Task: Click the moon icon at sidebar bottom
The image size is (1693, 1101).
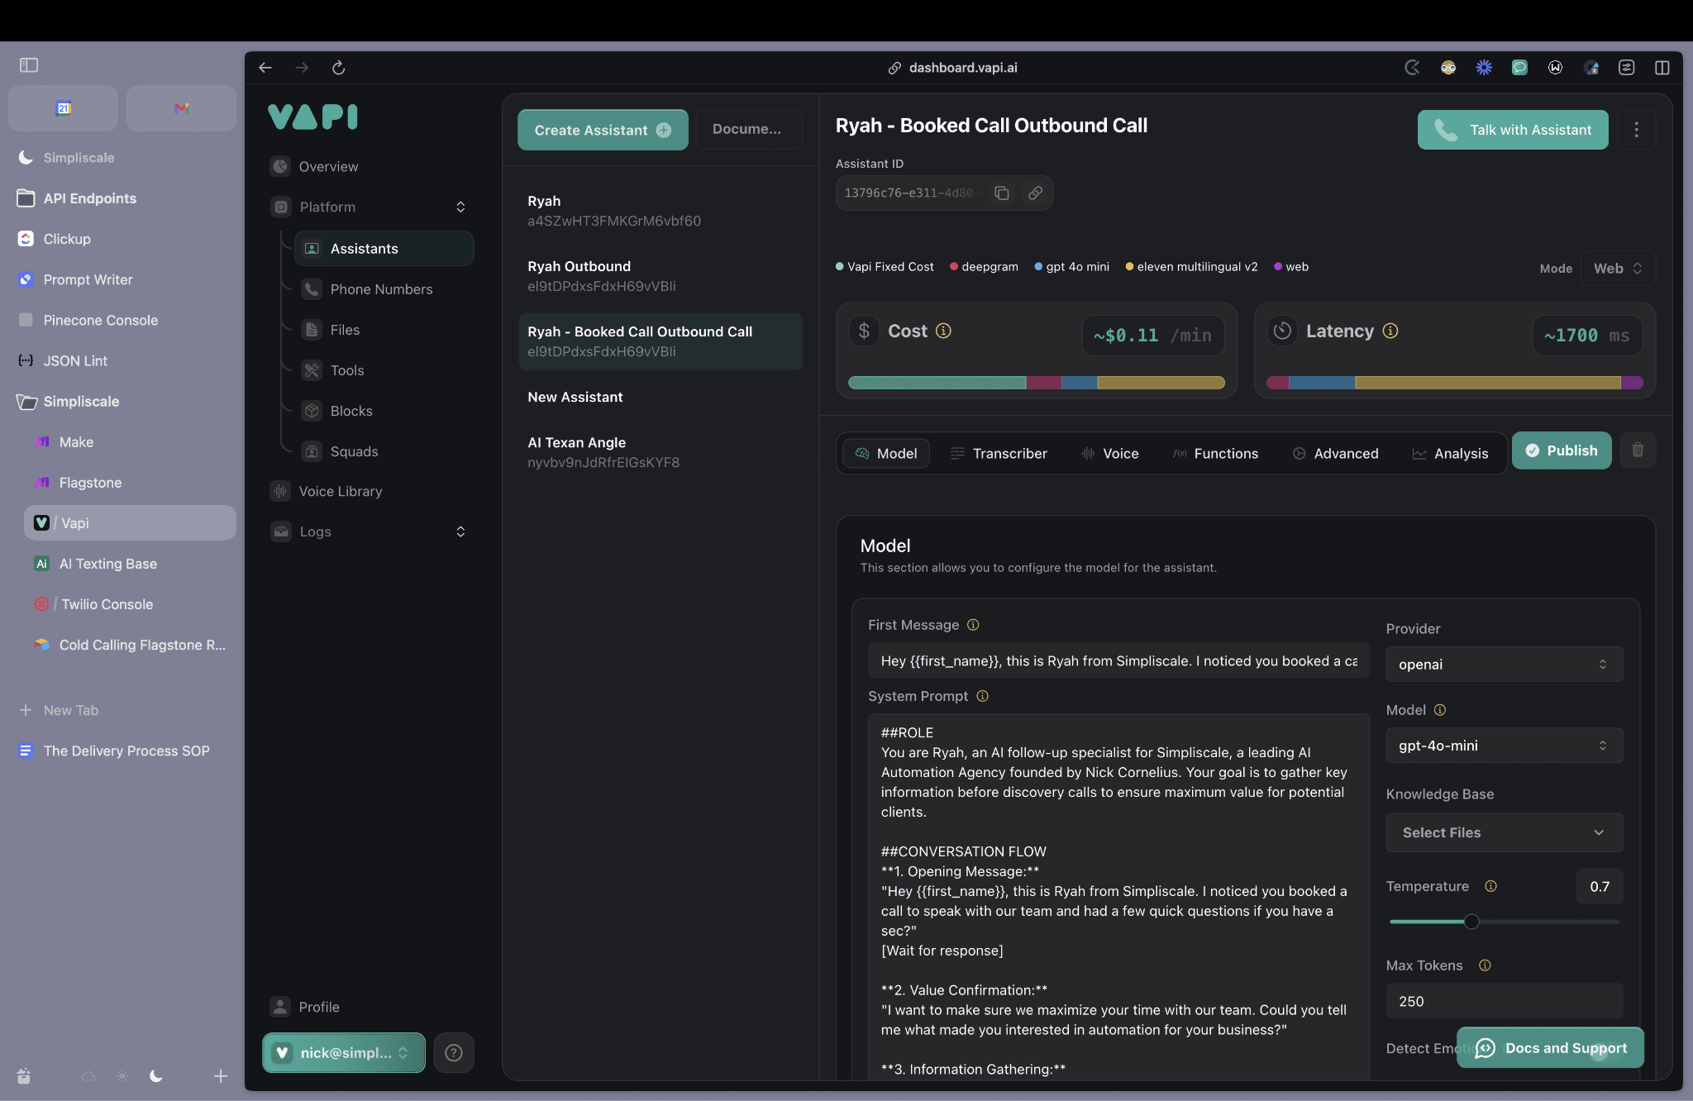Action: (156, 1075)
